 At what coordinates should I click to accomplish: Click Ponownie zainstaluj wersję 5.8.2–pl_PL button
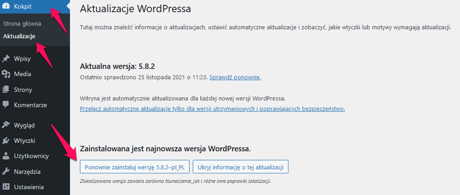pos(135,167)
